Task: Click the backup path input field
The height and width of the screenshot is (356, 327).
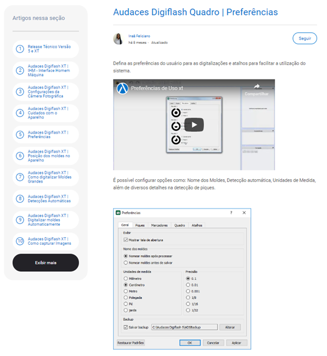Action: 185,327
